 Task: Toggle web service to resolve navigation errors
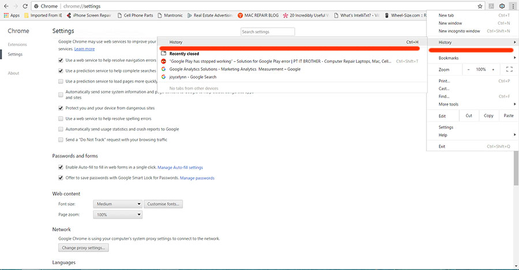(x=61, y=61)
